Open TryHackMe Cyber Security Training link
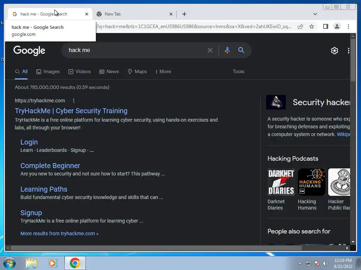Screen dimensions: 361x270 click(x=71, y=111)
